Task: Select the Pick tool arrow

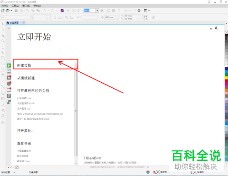Action: (x=3, y=24)
